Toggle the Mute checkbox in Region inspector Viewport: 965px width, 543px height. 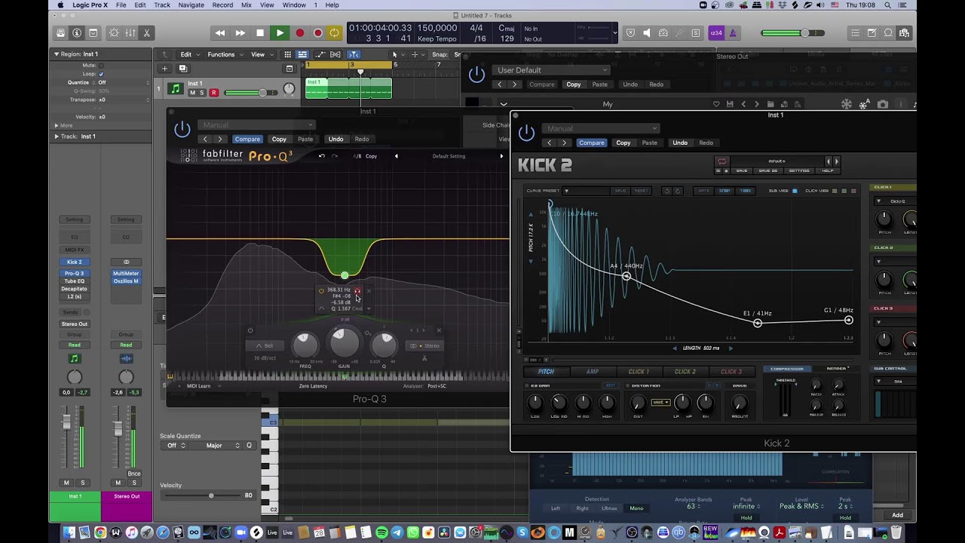(x=101, y=66)
